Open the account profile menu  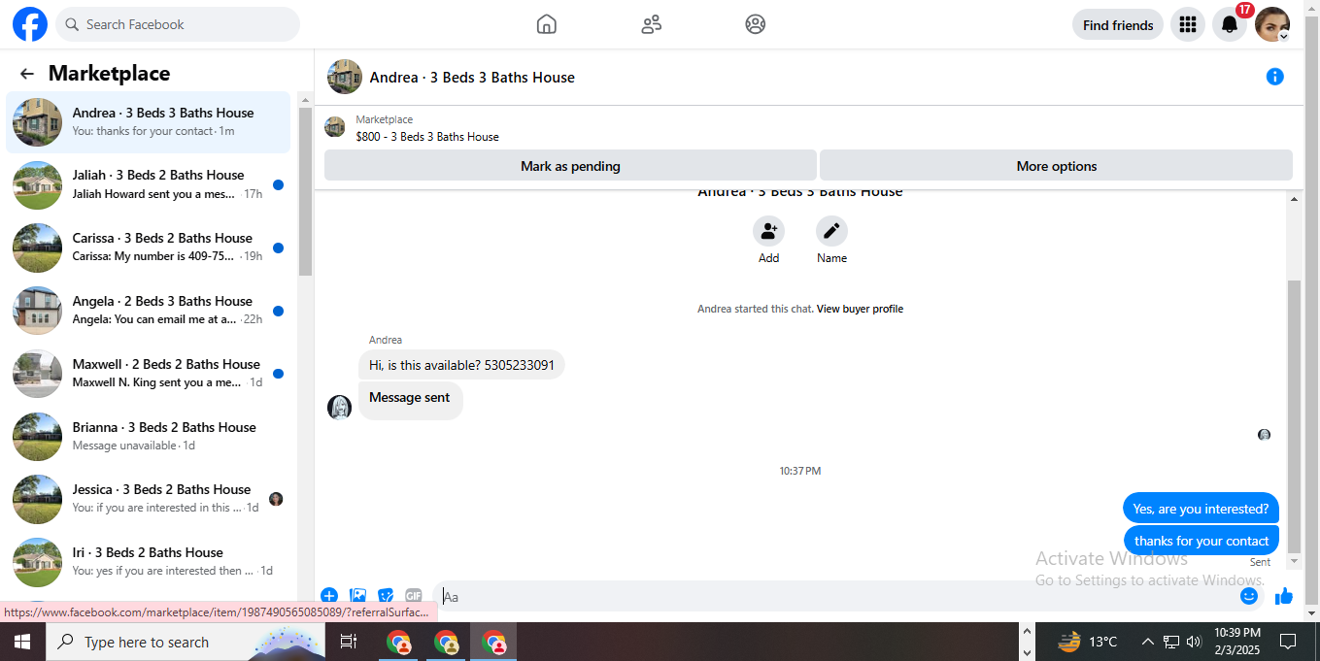(1272, 25)
